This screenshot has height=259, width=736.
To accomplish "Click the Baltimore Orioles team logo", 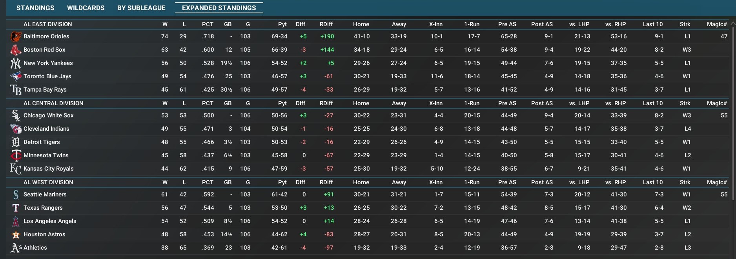I will [16, 36].
